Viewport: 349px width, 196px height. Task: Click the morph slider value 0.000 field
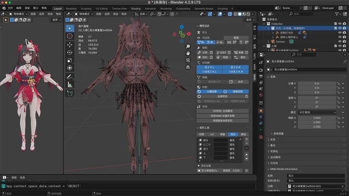[x=231, y=170]
